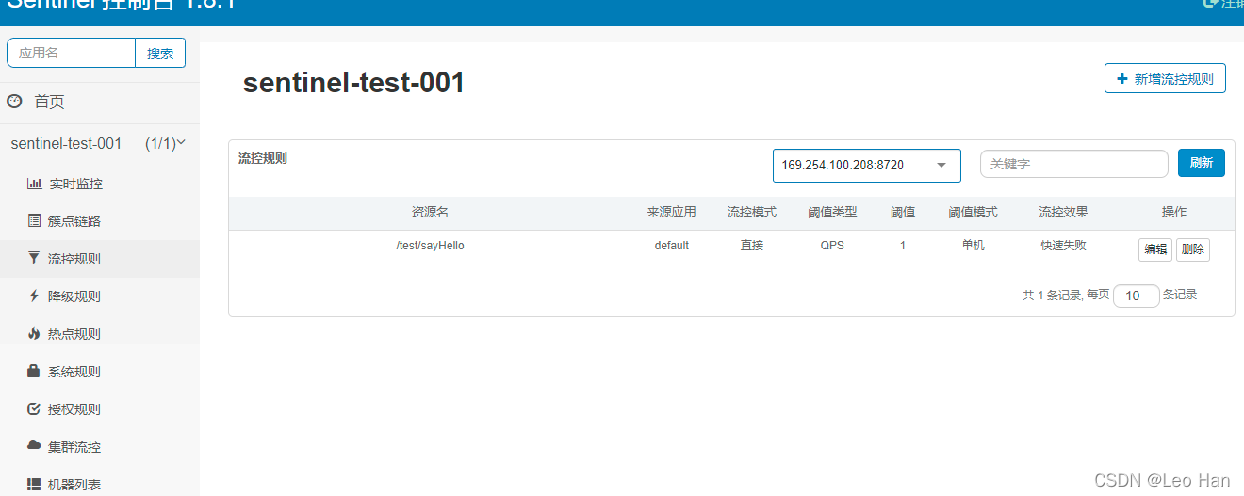Go to 实时监控 menu item
Screen dimensions: 1244x496
pyautogui.click(x=75, y=184)
